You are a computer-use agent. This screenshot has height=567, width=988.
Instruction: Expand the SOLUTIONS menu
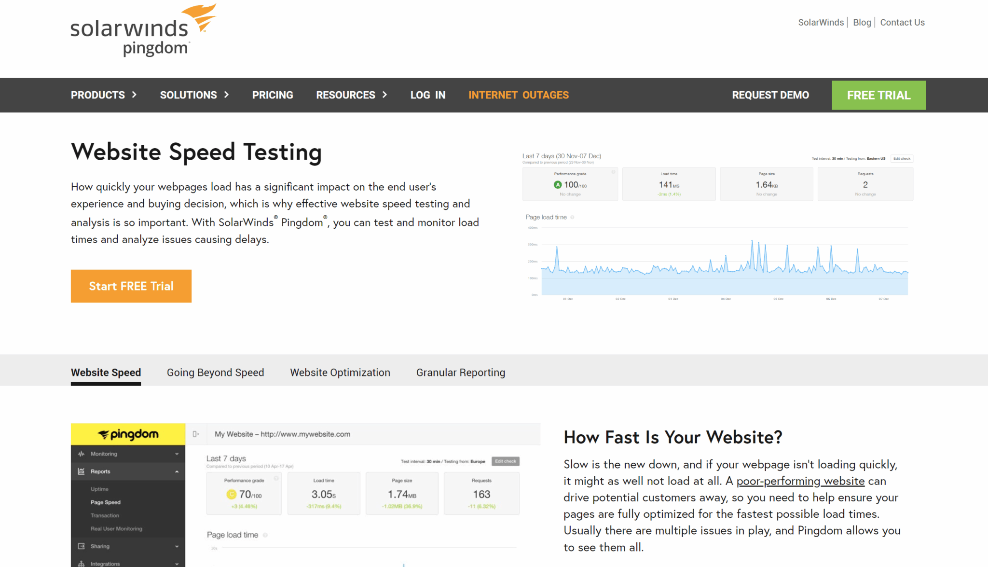point(194,95)
